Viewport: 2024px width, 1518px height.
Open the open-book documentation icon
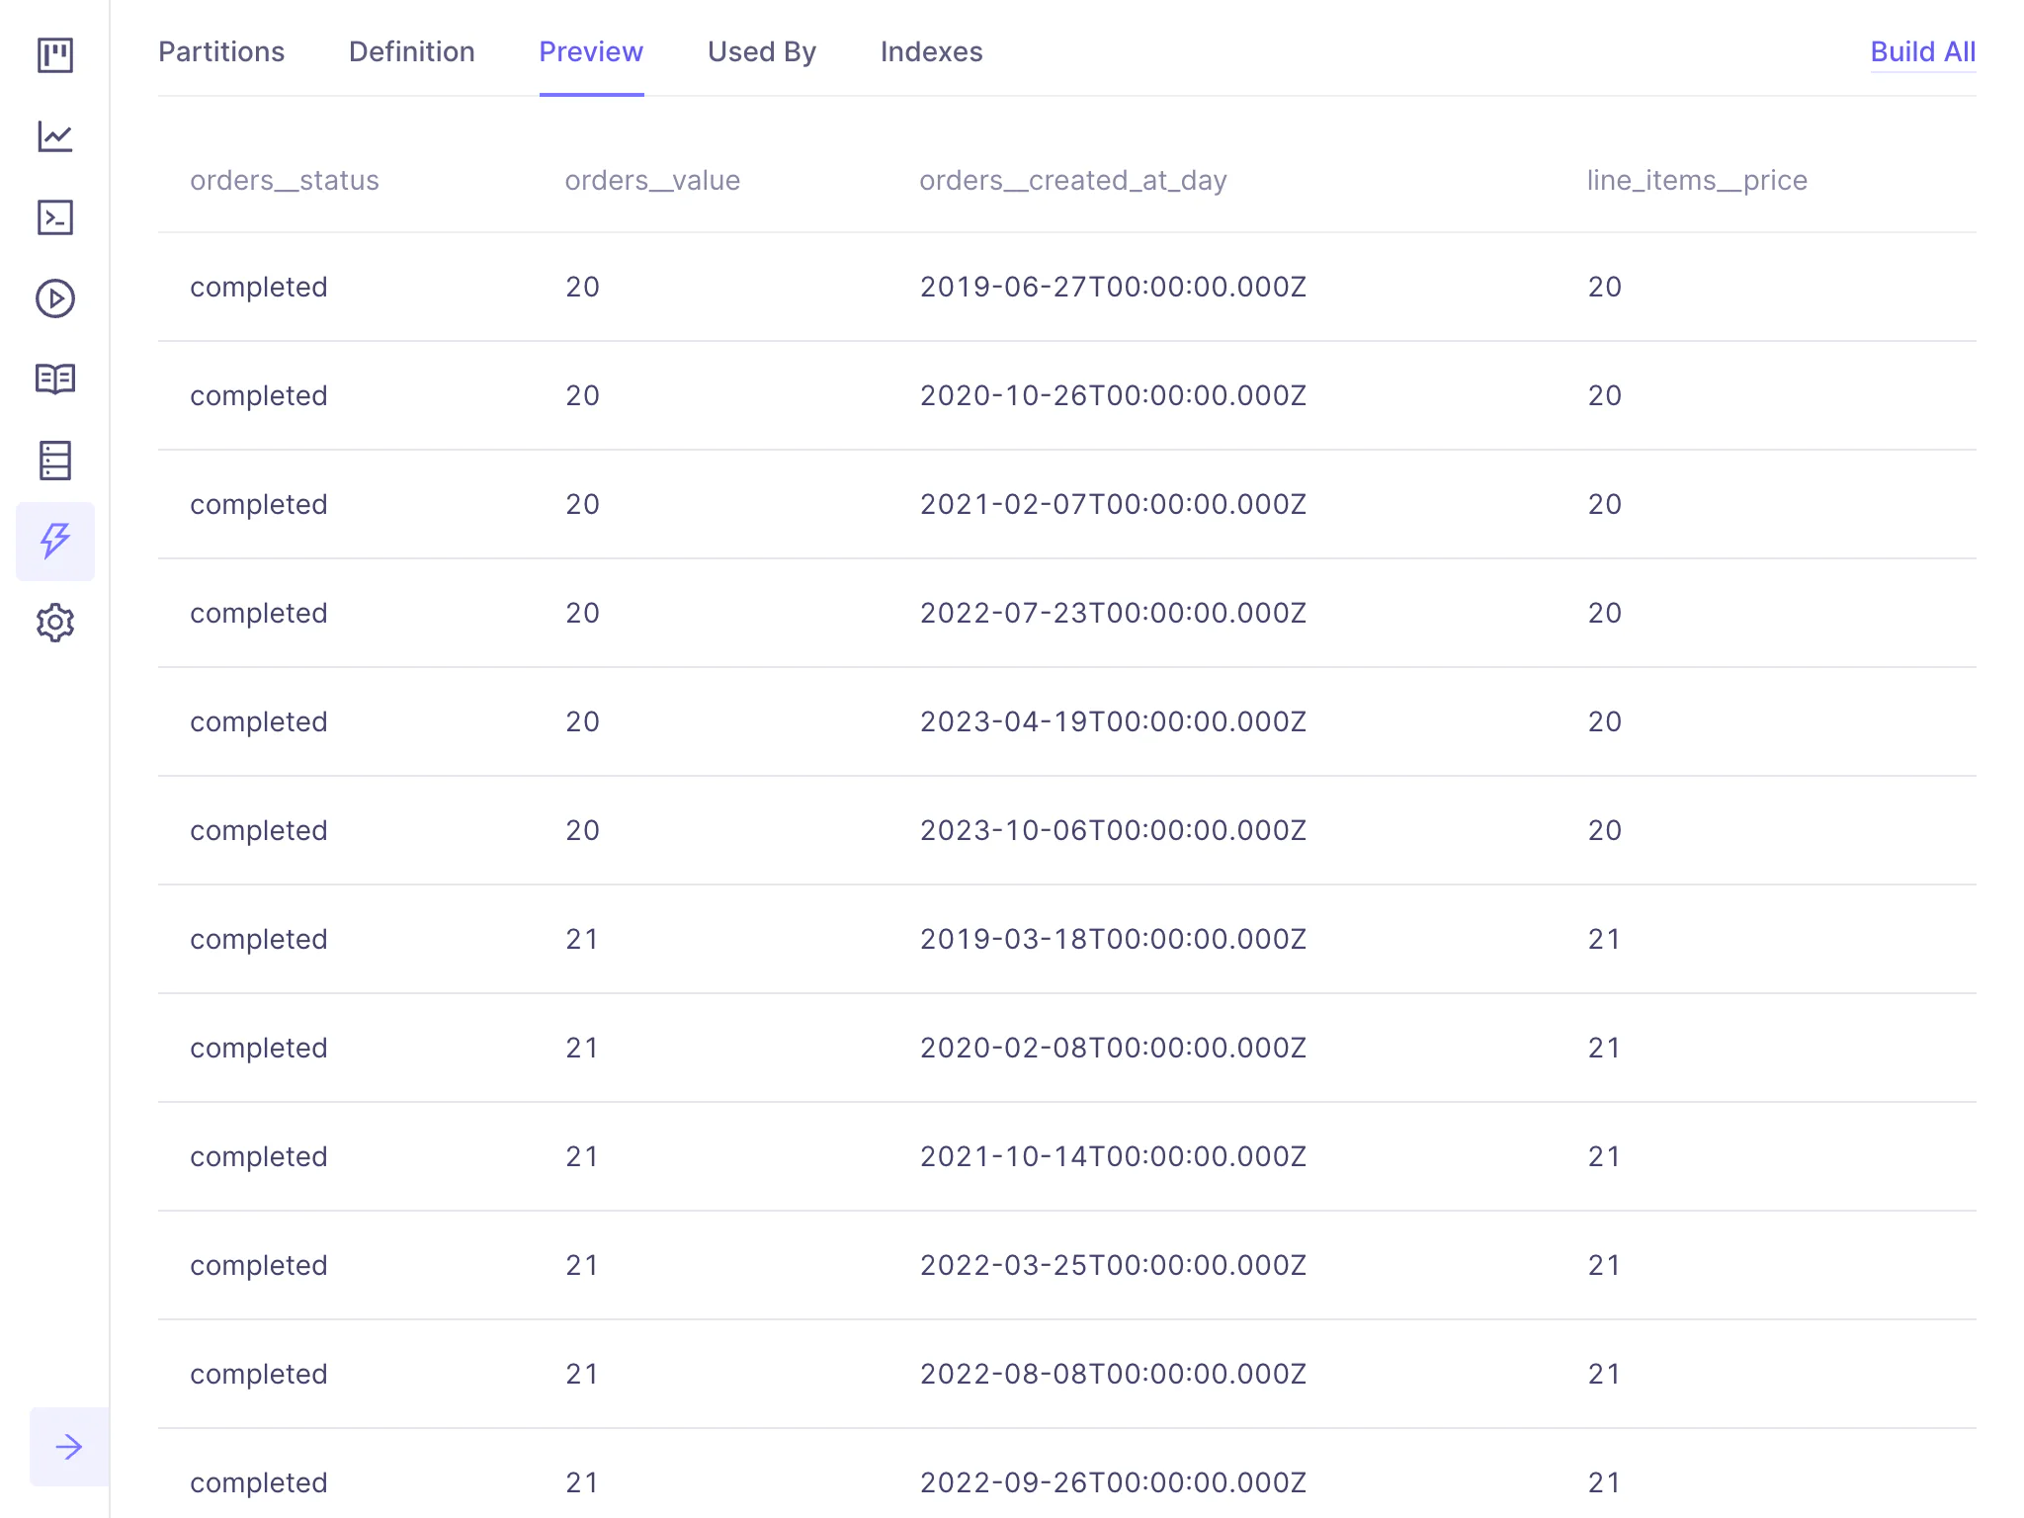tap(55, 379)
